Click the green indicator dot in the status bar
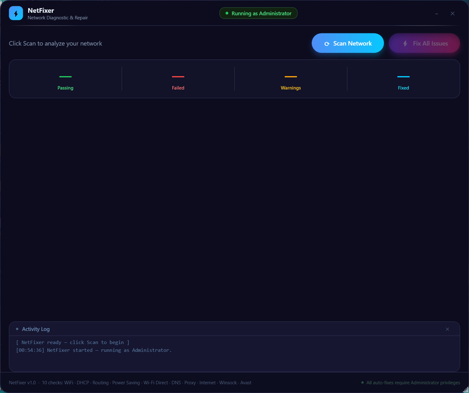The image size is (469, 393). [362, 382]
